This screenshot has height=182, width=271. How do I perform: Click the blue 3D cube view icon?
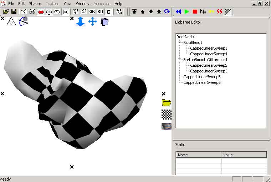tap(104, 22)
